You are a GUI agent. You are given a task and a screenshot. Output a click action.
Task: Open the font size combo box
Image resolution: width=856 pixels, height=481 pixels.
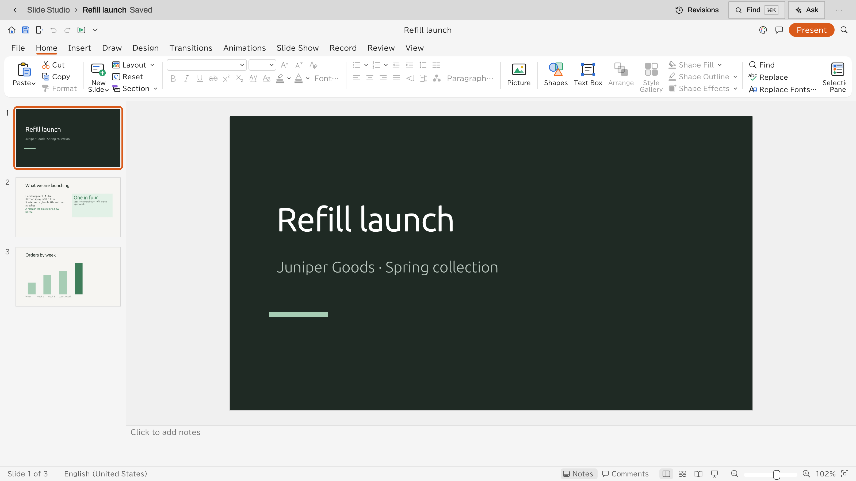click(x=262, y=65)
